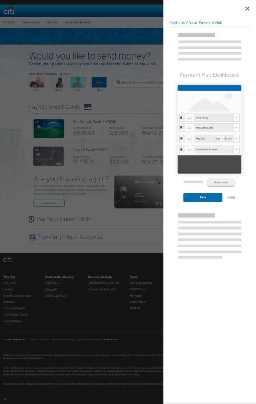The image size is (256, 404).
Task: Open Lending rates link
Action: pyautogui.click(x=135, y=308)
